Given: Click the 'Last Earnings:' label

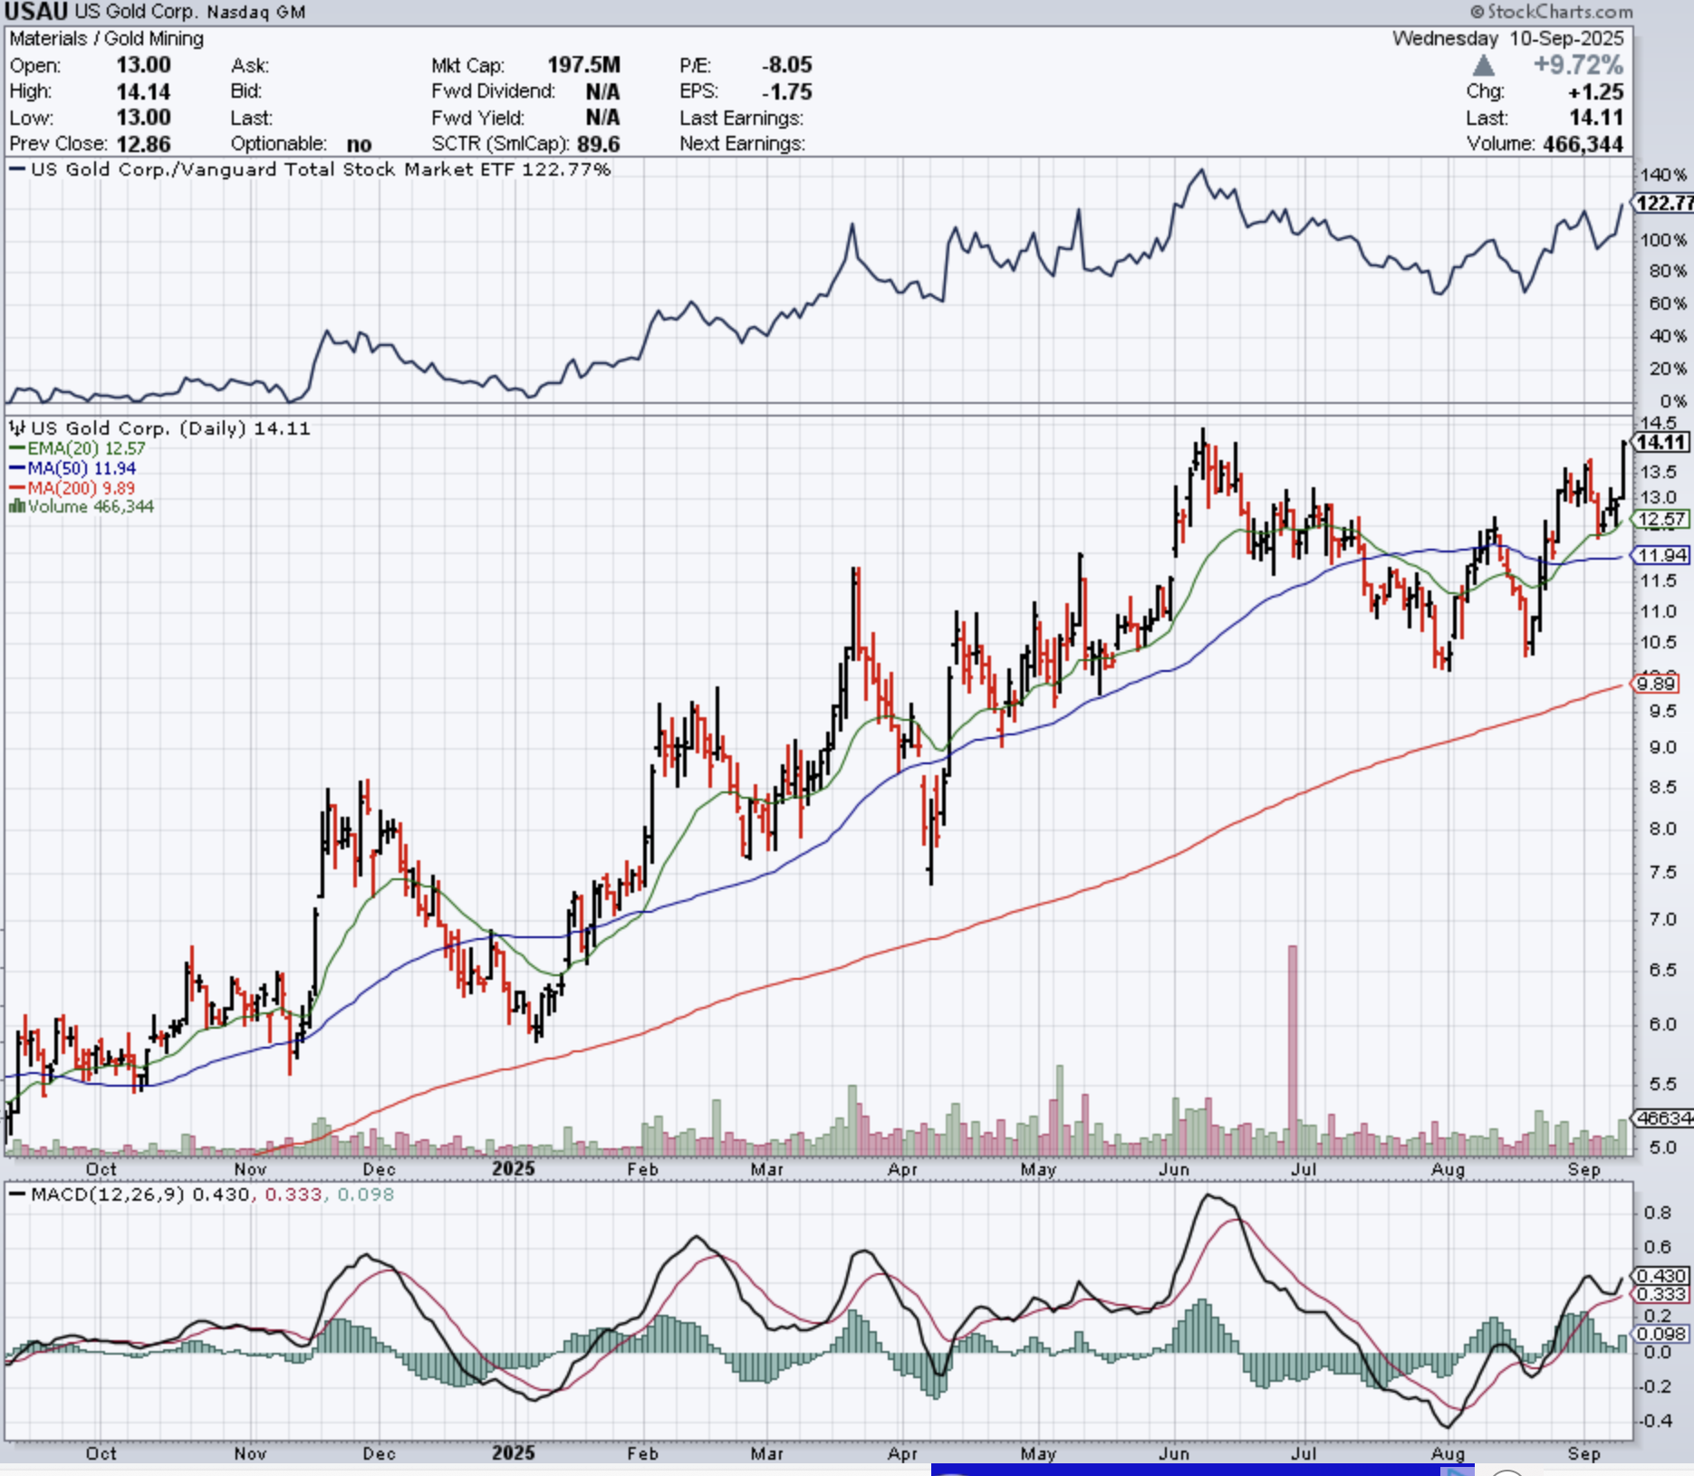Looking at the screenshot, I should click(741, 118).
